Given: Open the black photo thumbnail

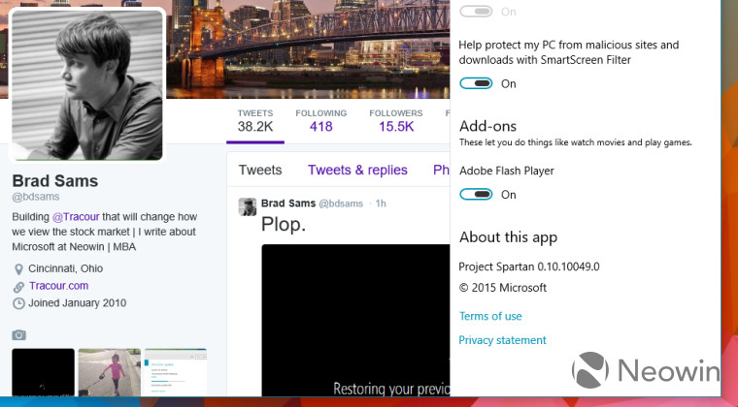Looking at the screenshot, I should [44, 372].
